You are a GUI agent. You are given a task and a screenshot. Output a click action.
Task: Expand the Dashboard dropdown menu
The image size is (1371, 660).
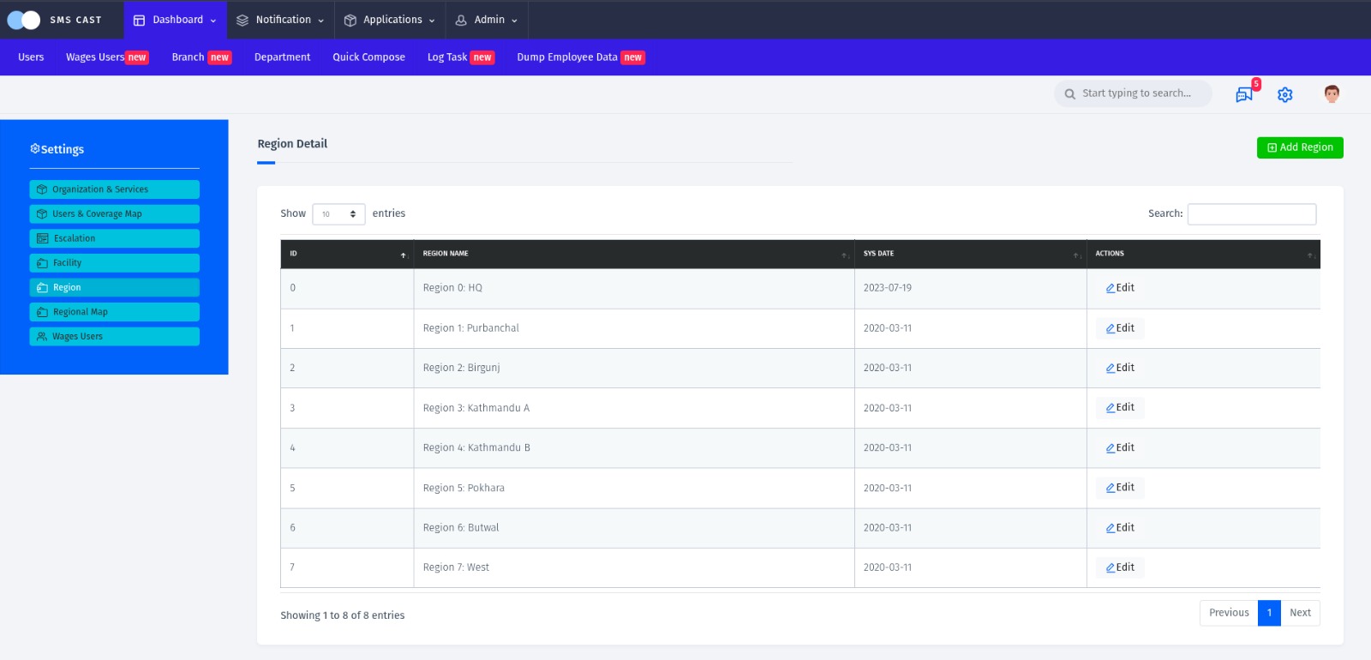(175, 20)
